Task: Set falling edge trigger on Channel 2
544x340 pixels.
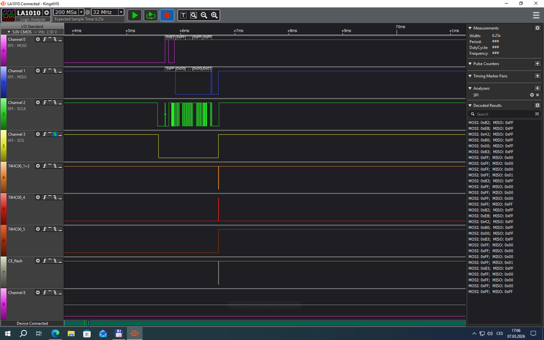Action: point(55,102)
